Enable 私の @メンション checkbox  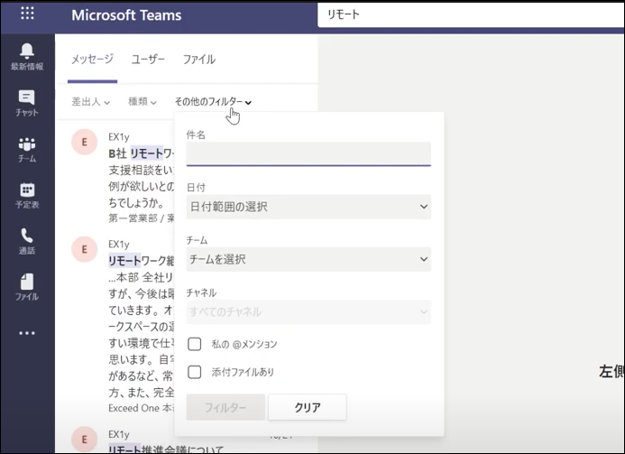pyautogui.click(x=195, y=344)
